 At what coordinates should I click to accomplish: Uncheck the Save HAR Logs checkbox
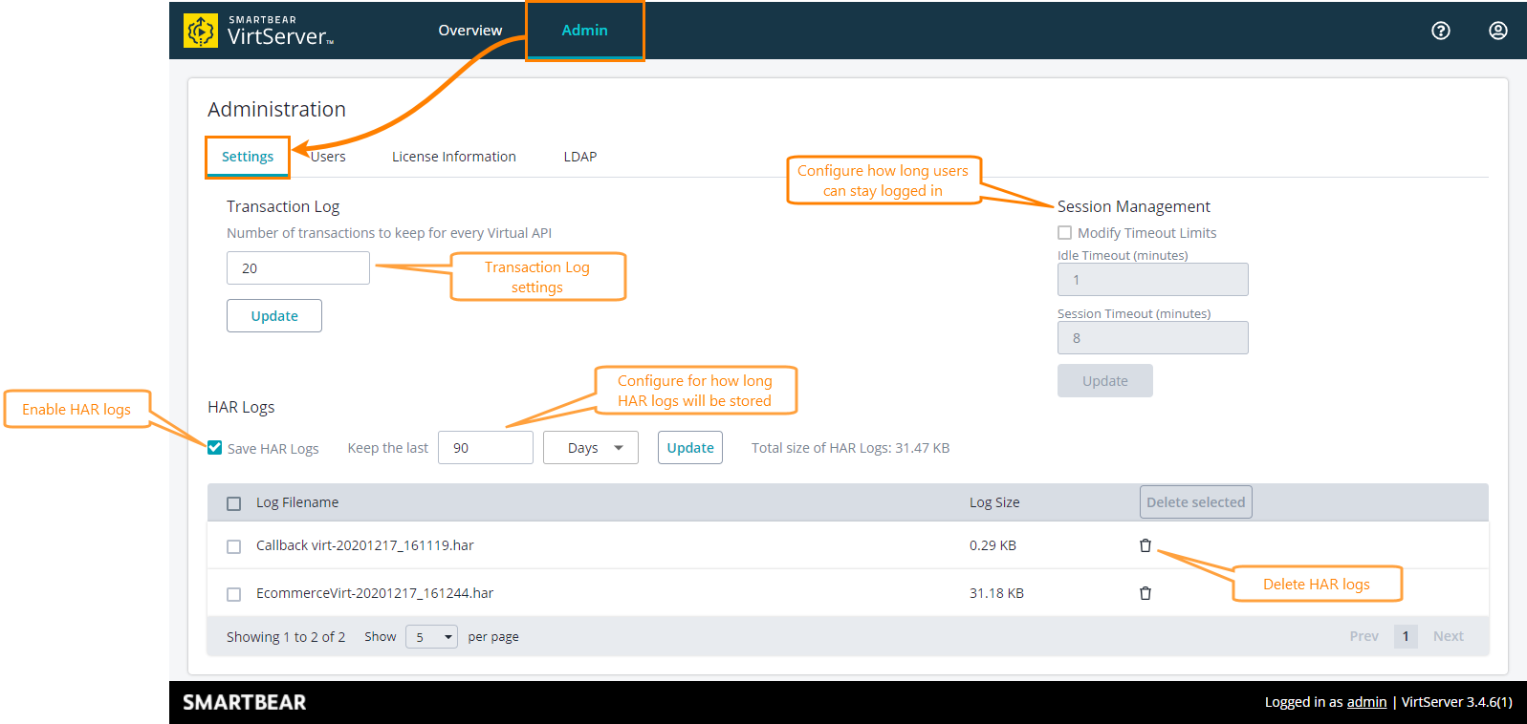[215, 447]
